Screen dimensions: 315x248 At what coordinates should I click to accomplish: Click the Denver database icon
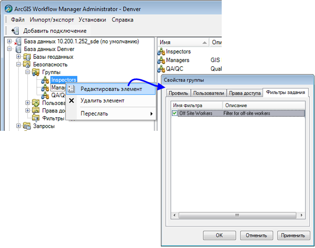(19, 49)
